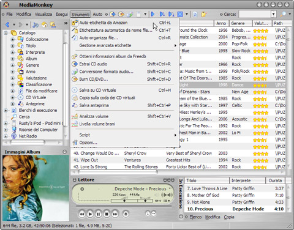Open the Cerca field dropdown arrow
This screenshot has height=230, width=294.
(x=274, y=14)
